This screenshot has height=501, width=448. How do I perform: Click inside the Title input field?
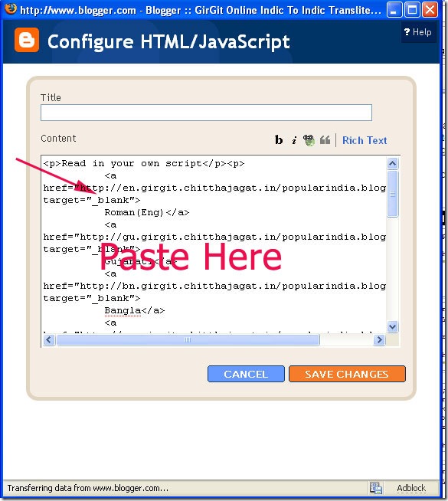pos(206,113)
